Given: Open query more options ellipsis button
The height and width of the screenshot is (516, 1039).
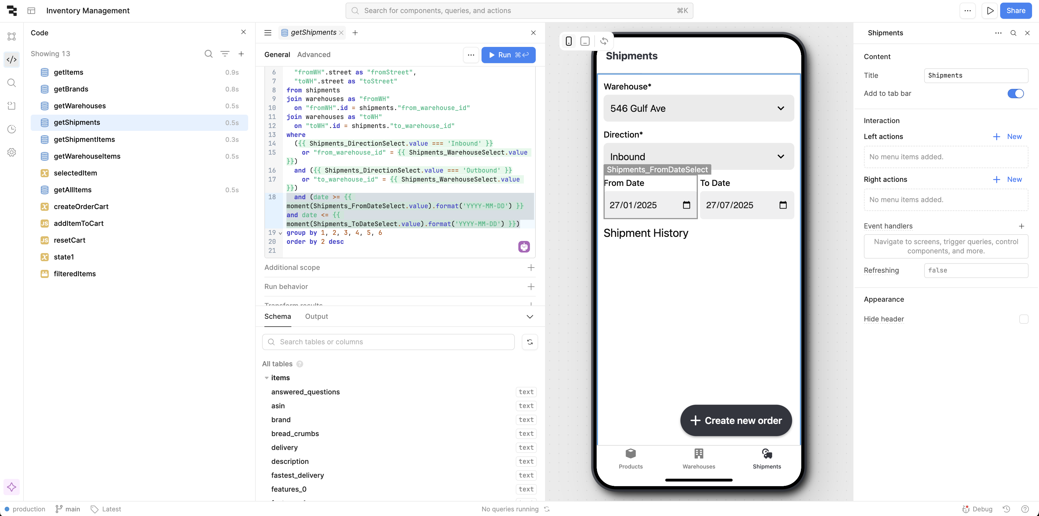Looking at the screenshot, I should (471, 55).
